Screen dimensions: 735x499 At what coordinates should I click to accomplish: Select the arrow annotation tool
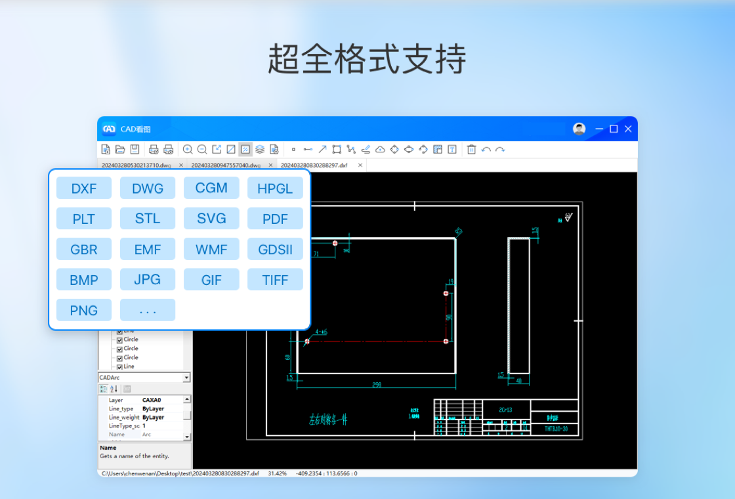(x=322, y=150)
